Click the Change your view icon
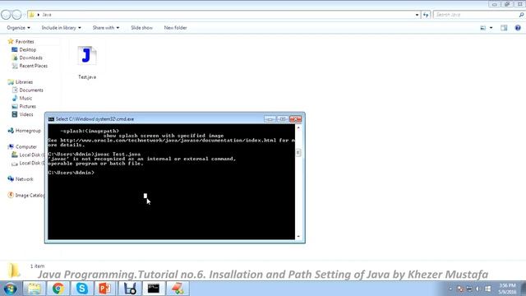 [483, 28]
